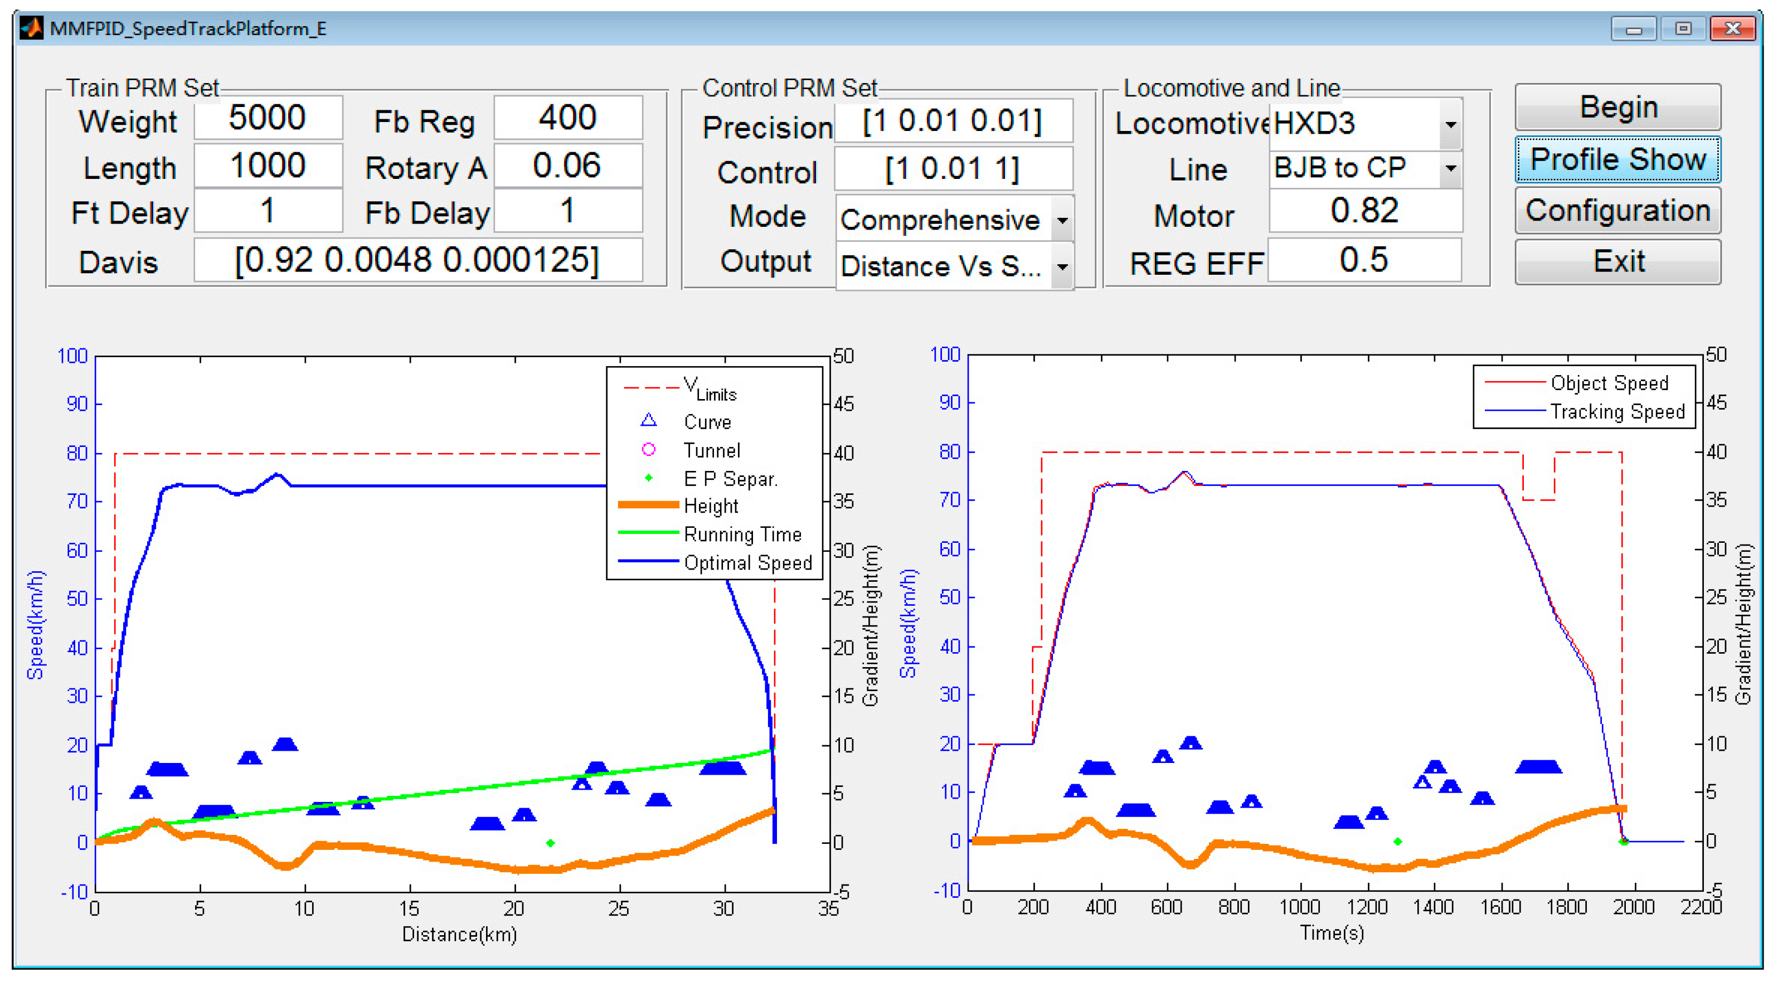Click the Exit button
The image size is (1773, 982).
1617,262
